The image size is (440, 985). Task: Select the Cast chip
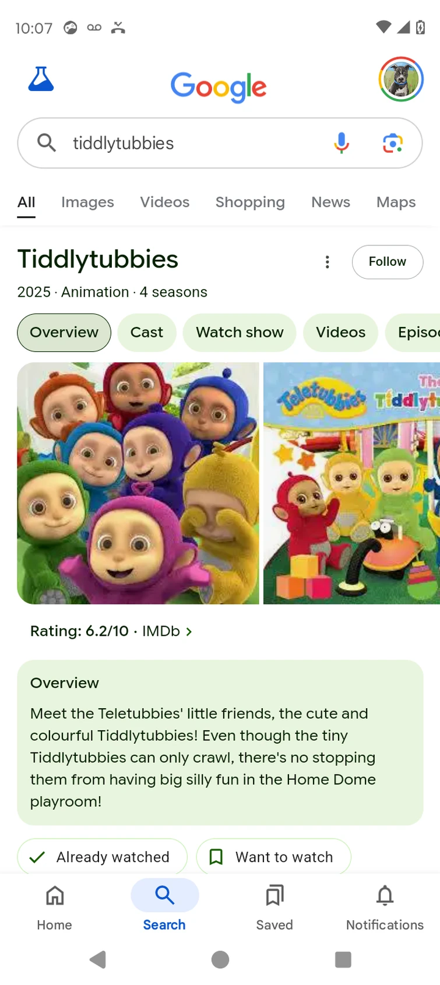pyautogui.click(x=147, y=332)
